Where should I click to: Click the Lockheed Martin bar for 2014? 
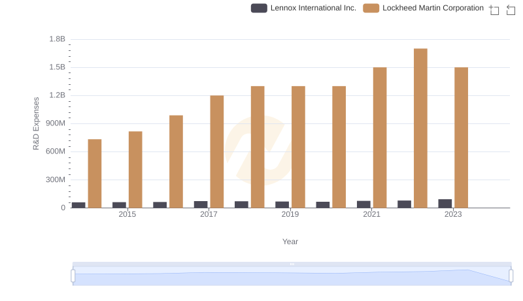tap(95, 174)
